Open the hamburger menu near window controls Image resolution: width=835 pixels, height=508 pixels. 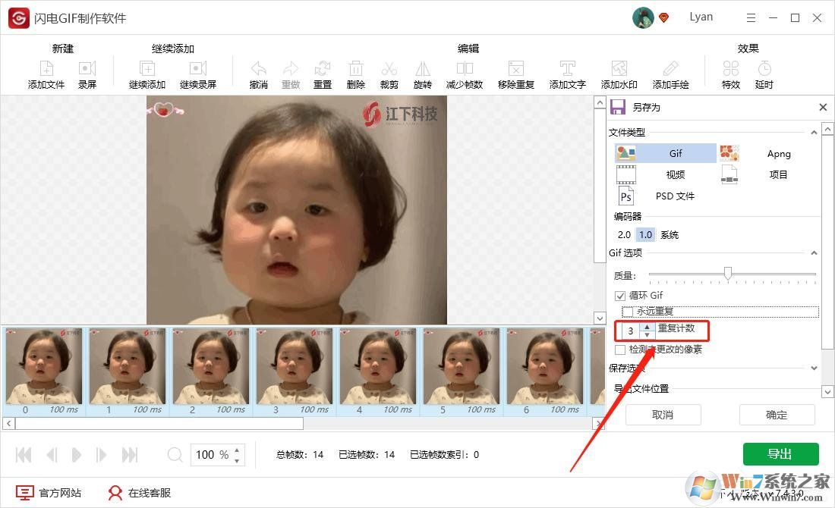(x=751, y=17)
